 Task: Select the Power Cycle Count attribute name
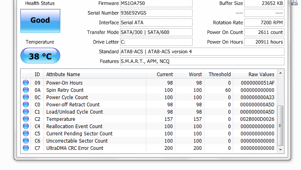point(67,97)
